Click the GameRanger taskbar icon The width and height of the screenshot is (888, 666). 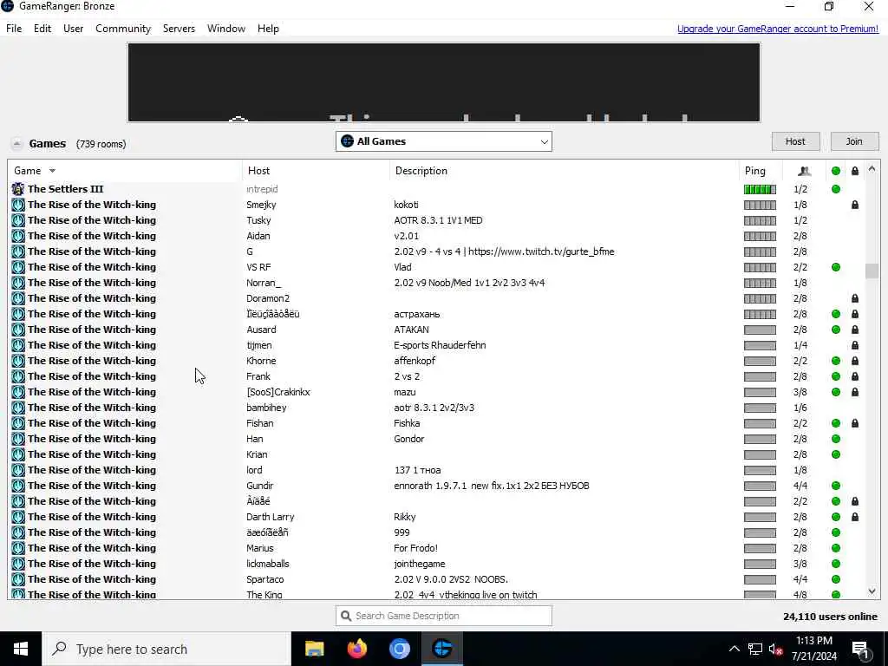point(441,649)
